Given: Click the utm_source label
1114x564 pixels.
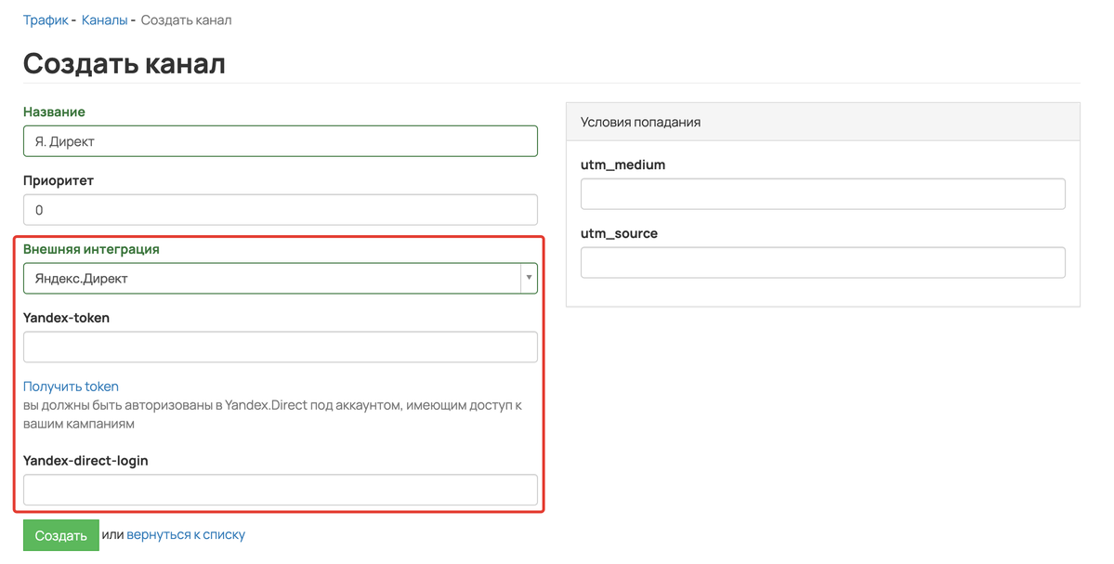Looking at the screenshot, I should click(x=619, y=234).
